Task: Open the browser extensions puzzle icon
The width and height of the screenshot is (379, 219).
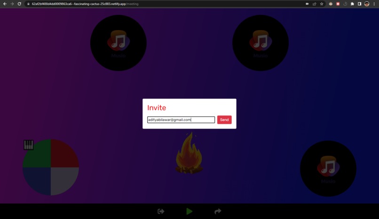Action: click(352, 4)
